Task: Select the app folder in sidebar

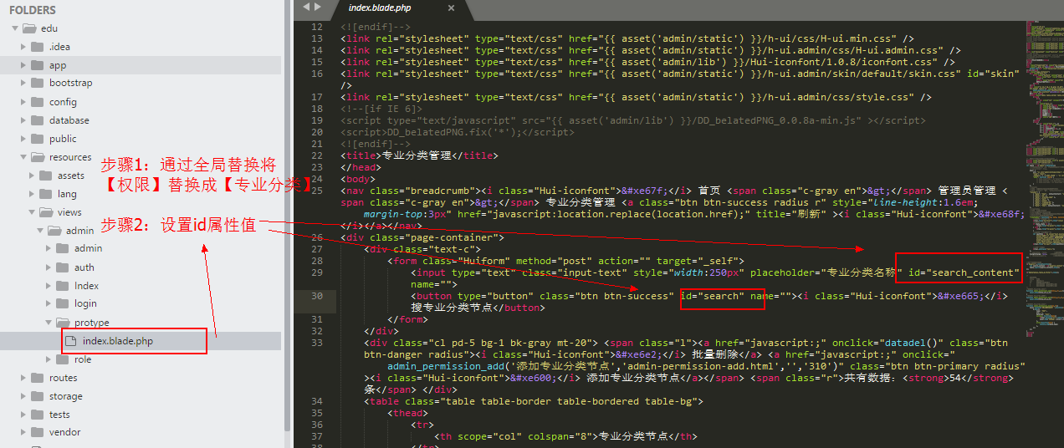Action: point(58,65)
